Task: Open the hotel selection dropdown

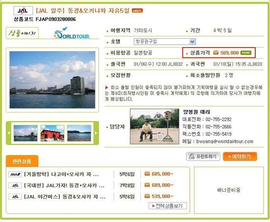Action: 164,42
